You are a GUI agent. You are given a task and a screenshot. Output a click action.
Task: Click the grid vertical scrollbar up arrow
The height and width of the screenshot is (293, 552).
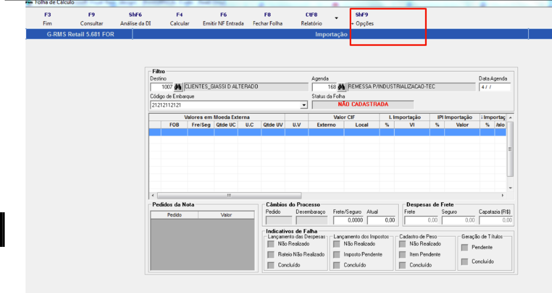click(x=510, y=117)
